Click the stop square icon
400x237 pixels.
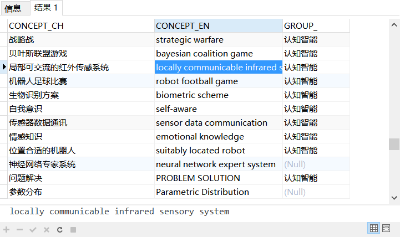pyautogui.click(x=73, y=229)
